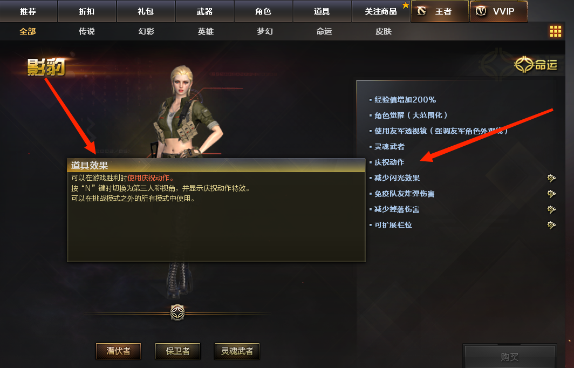Open the 关注商品 tab
Screen dimensions: 574x368
(381, 11)
